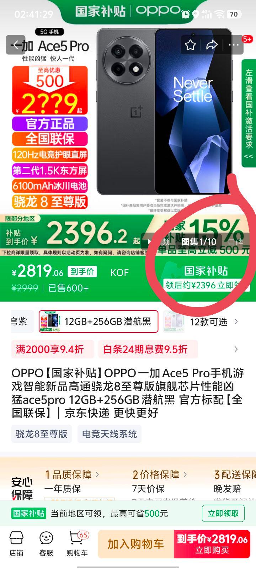The image size is (256, 569).
Task: Expand the promotions row chevron
Action: 236,349
